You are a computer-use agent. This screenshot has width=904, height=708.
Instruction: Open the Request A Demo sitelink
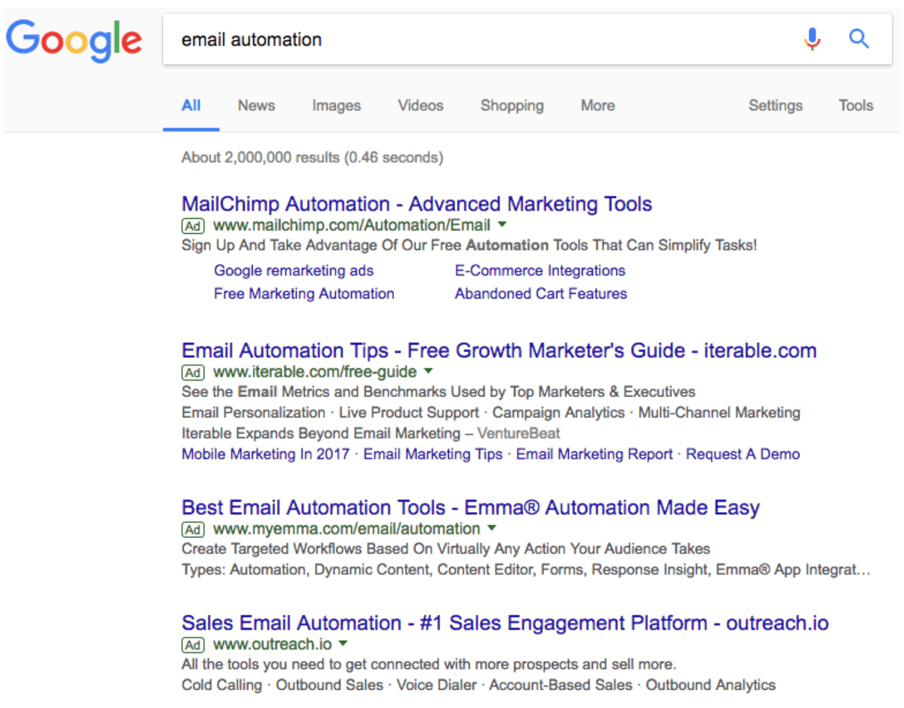click(743, 455)
